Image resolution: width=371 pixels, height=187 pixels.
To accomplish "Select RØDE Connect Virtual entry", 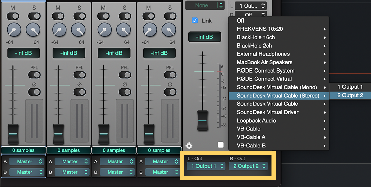I will 279,79.
